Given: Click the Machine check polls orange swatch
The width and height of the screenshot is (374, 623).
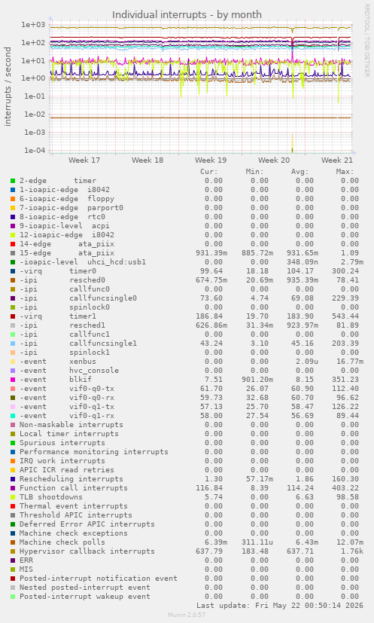Looking at the screenshot, I should coord(13,542).
